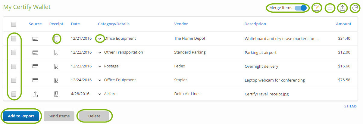
Task: Check the box for Standard Parking row
Action: pyautogui.click(x=14, y=52)
